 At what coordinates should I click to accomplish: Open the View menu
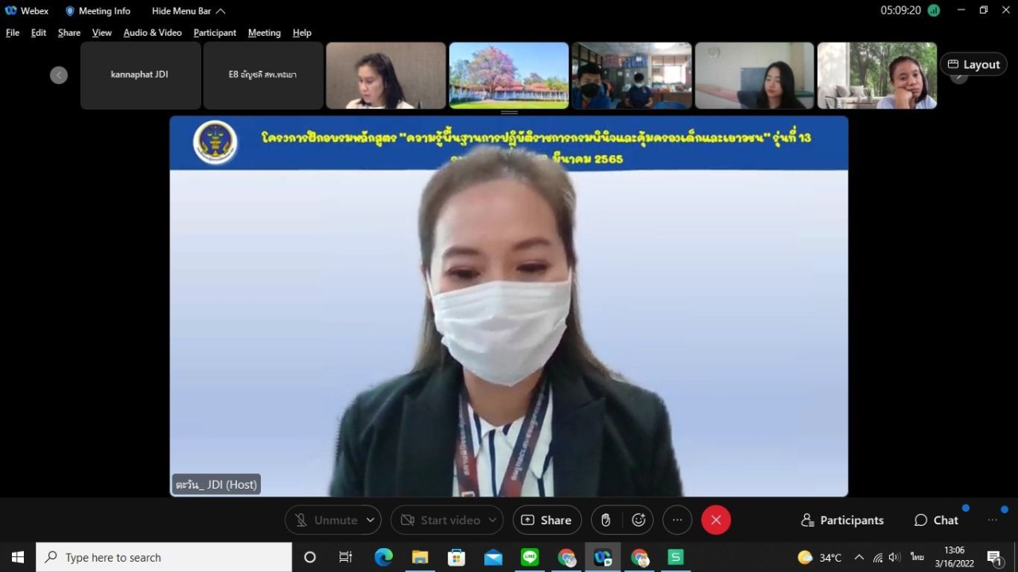coord(102,33)
